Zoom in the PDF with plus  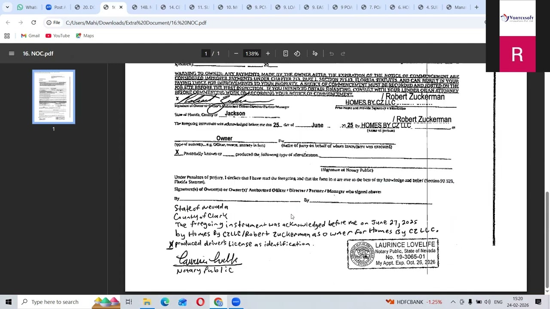[268, 54]
